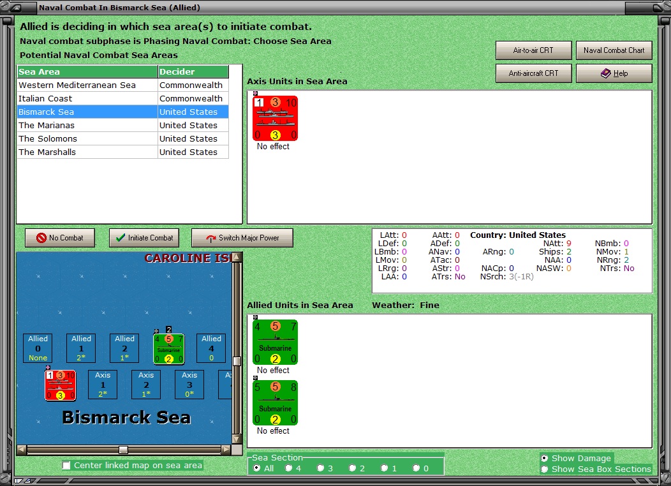Screen dimensions: 671x486
Task: Open the Allied 4 sea box section
Action: 211,348
